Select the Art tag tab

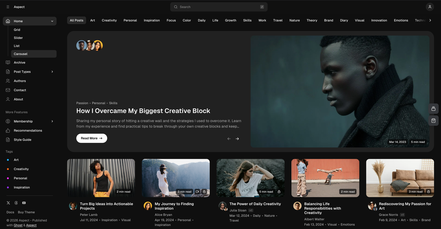coord(93,20)
